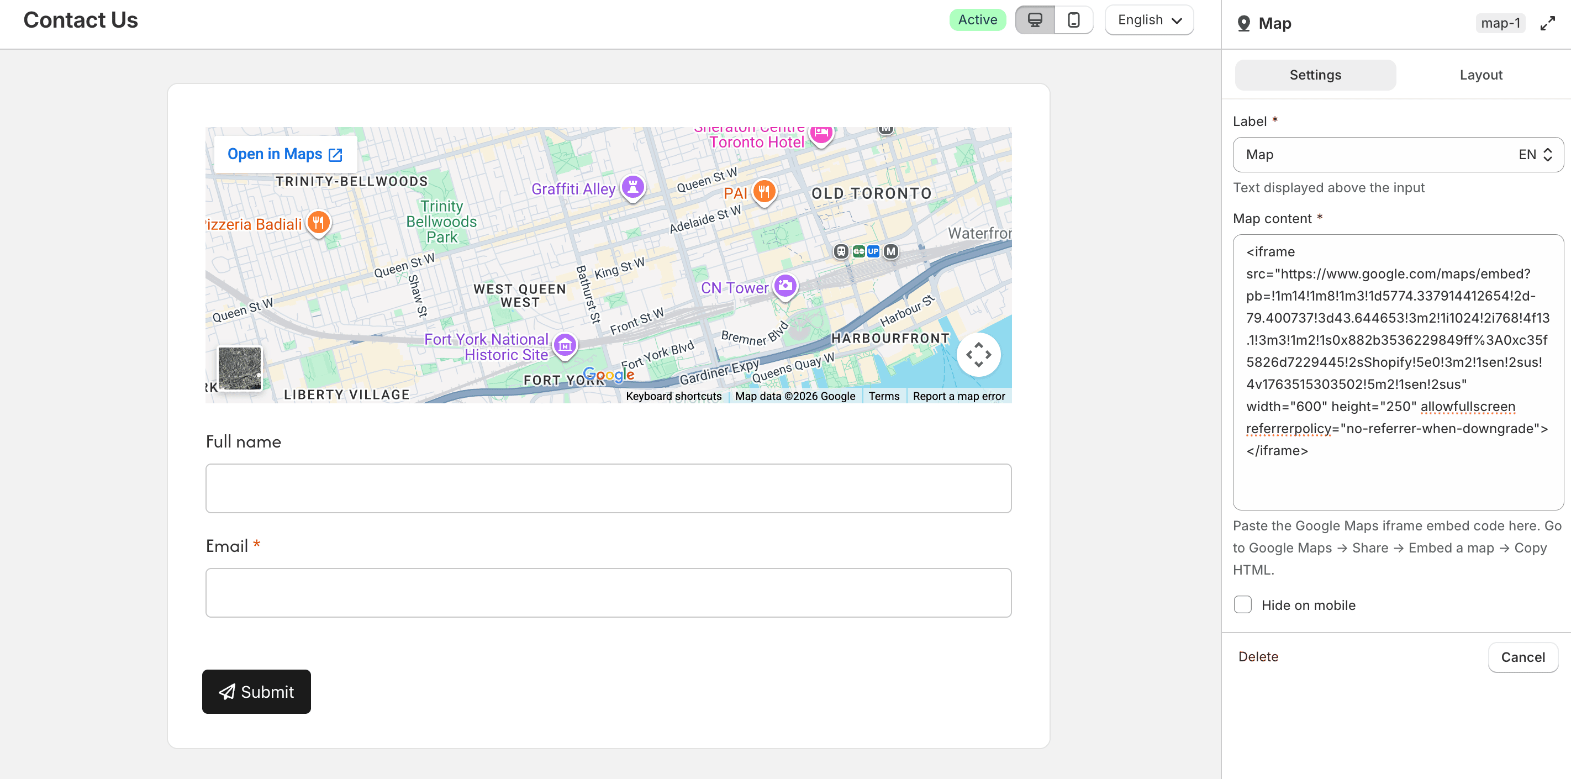Enable the Hide on mobile checkbox

point(1242,604)
